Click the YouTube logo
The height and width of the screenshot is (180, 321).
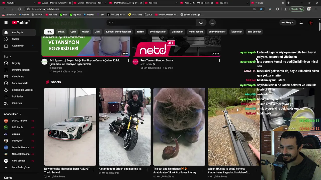[x=20, y=22]
